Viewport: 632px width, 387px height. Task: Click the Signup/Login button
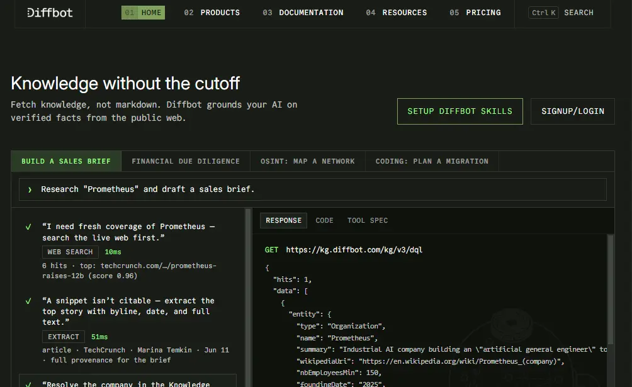point(572,111)
